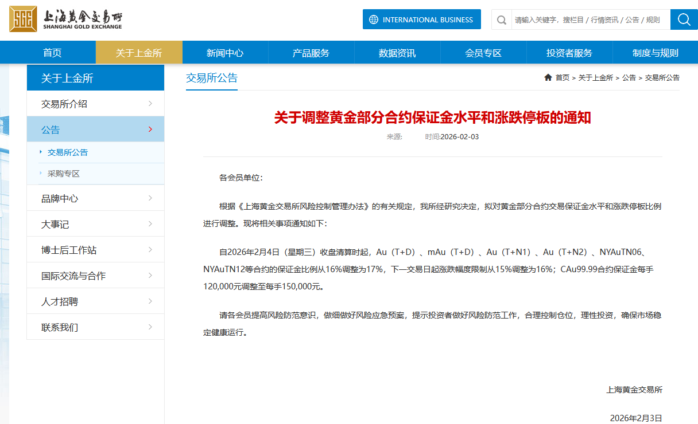698x424 pixels.
Task: Open 人才招聘 sidebar entry
Action: tap(60, 301)
